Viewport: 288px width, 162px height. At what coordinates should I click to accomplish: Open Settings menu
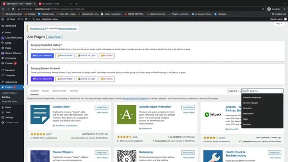click(x=9, y=117)
